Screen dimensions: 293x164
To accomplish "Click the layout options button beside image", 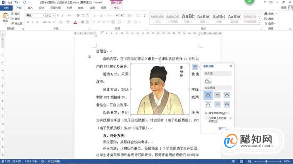I will click(195, 67).
